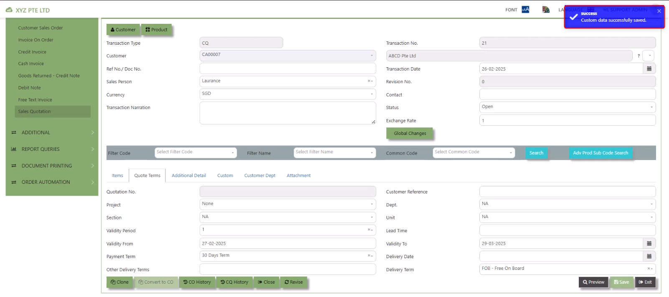The height and width of the screenshot is (297, 669).
Task: Select Credit Invoice in the sidebar
Action: [32, 52]
